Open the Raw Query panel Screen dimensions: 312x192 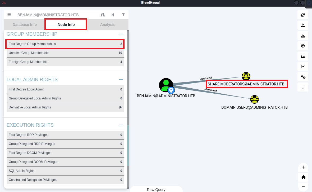coord(156,189)
